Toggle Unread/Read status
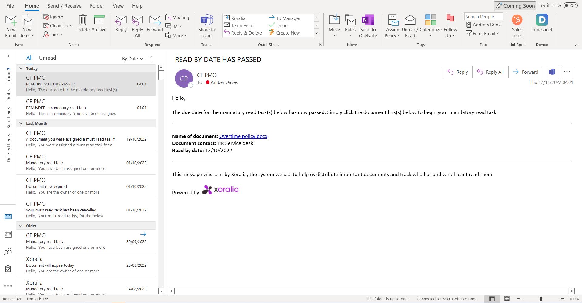The width and height of the screenshot is (582, 303). pyautogui.click(x=410, y=26)
